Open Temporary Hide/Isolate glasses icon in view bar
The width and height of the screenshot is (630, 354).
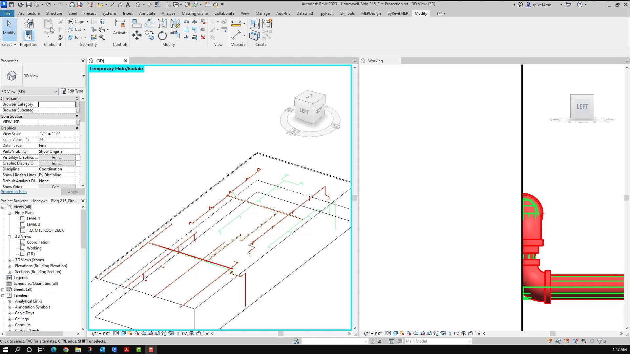[171, 334]
